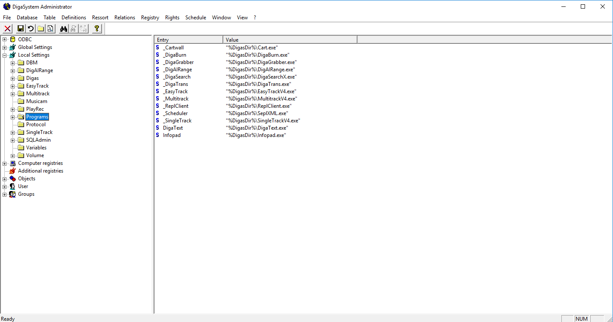Collapse the Local Settings tree node
The height and width of the screenshot is (322, 613).
coord(5,55)
